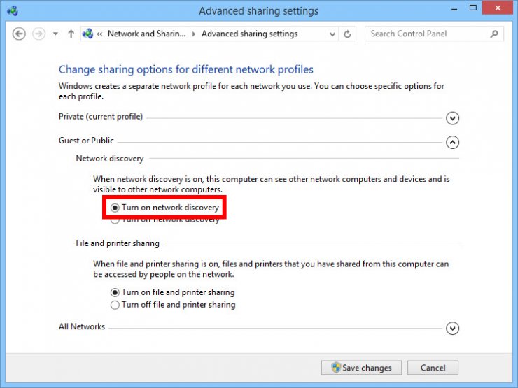Collapse the Guest or Public section
This screenshot has height=388, width=518.
coord(452,142)
